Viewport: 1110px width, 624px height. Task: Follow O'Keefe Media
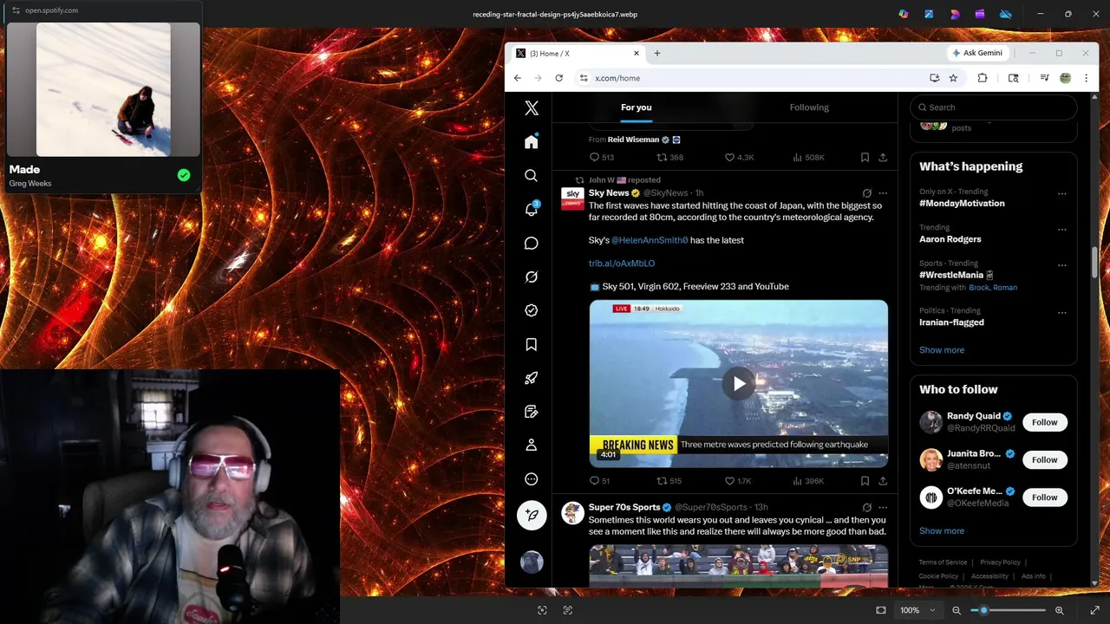pyautogui.click(x=1044, y=497)
